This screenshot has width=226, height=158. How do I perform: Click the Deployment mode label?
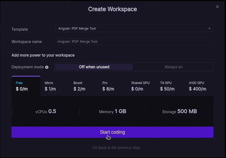click(x=28, y=67)
